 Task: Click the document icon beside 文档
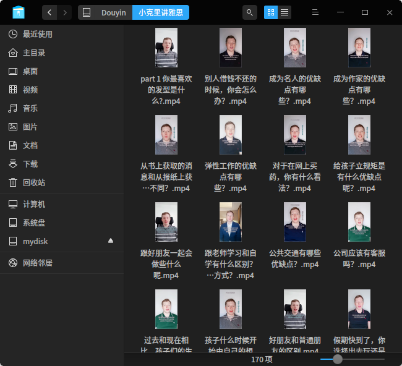point(13,145)
